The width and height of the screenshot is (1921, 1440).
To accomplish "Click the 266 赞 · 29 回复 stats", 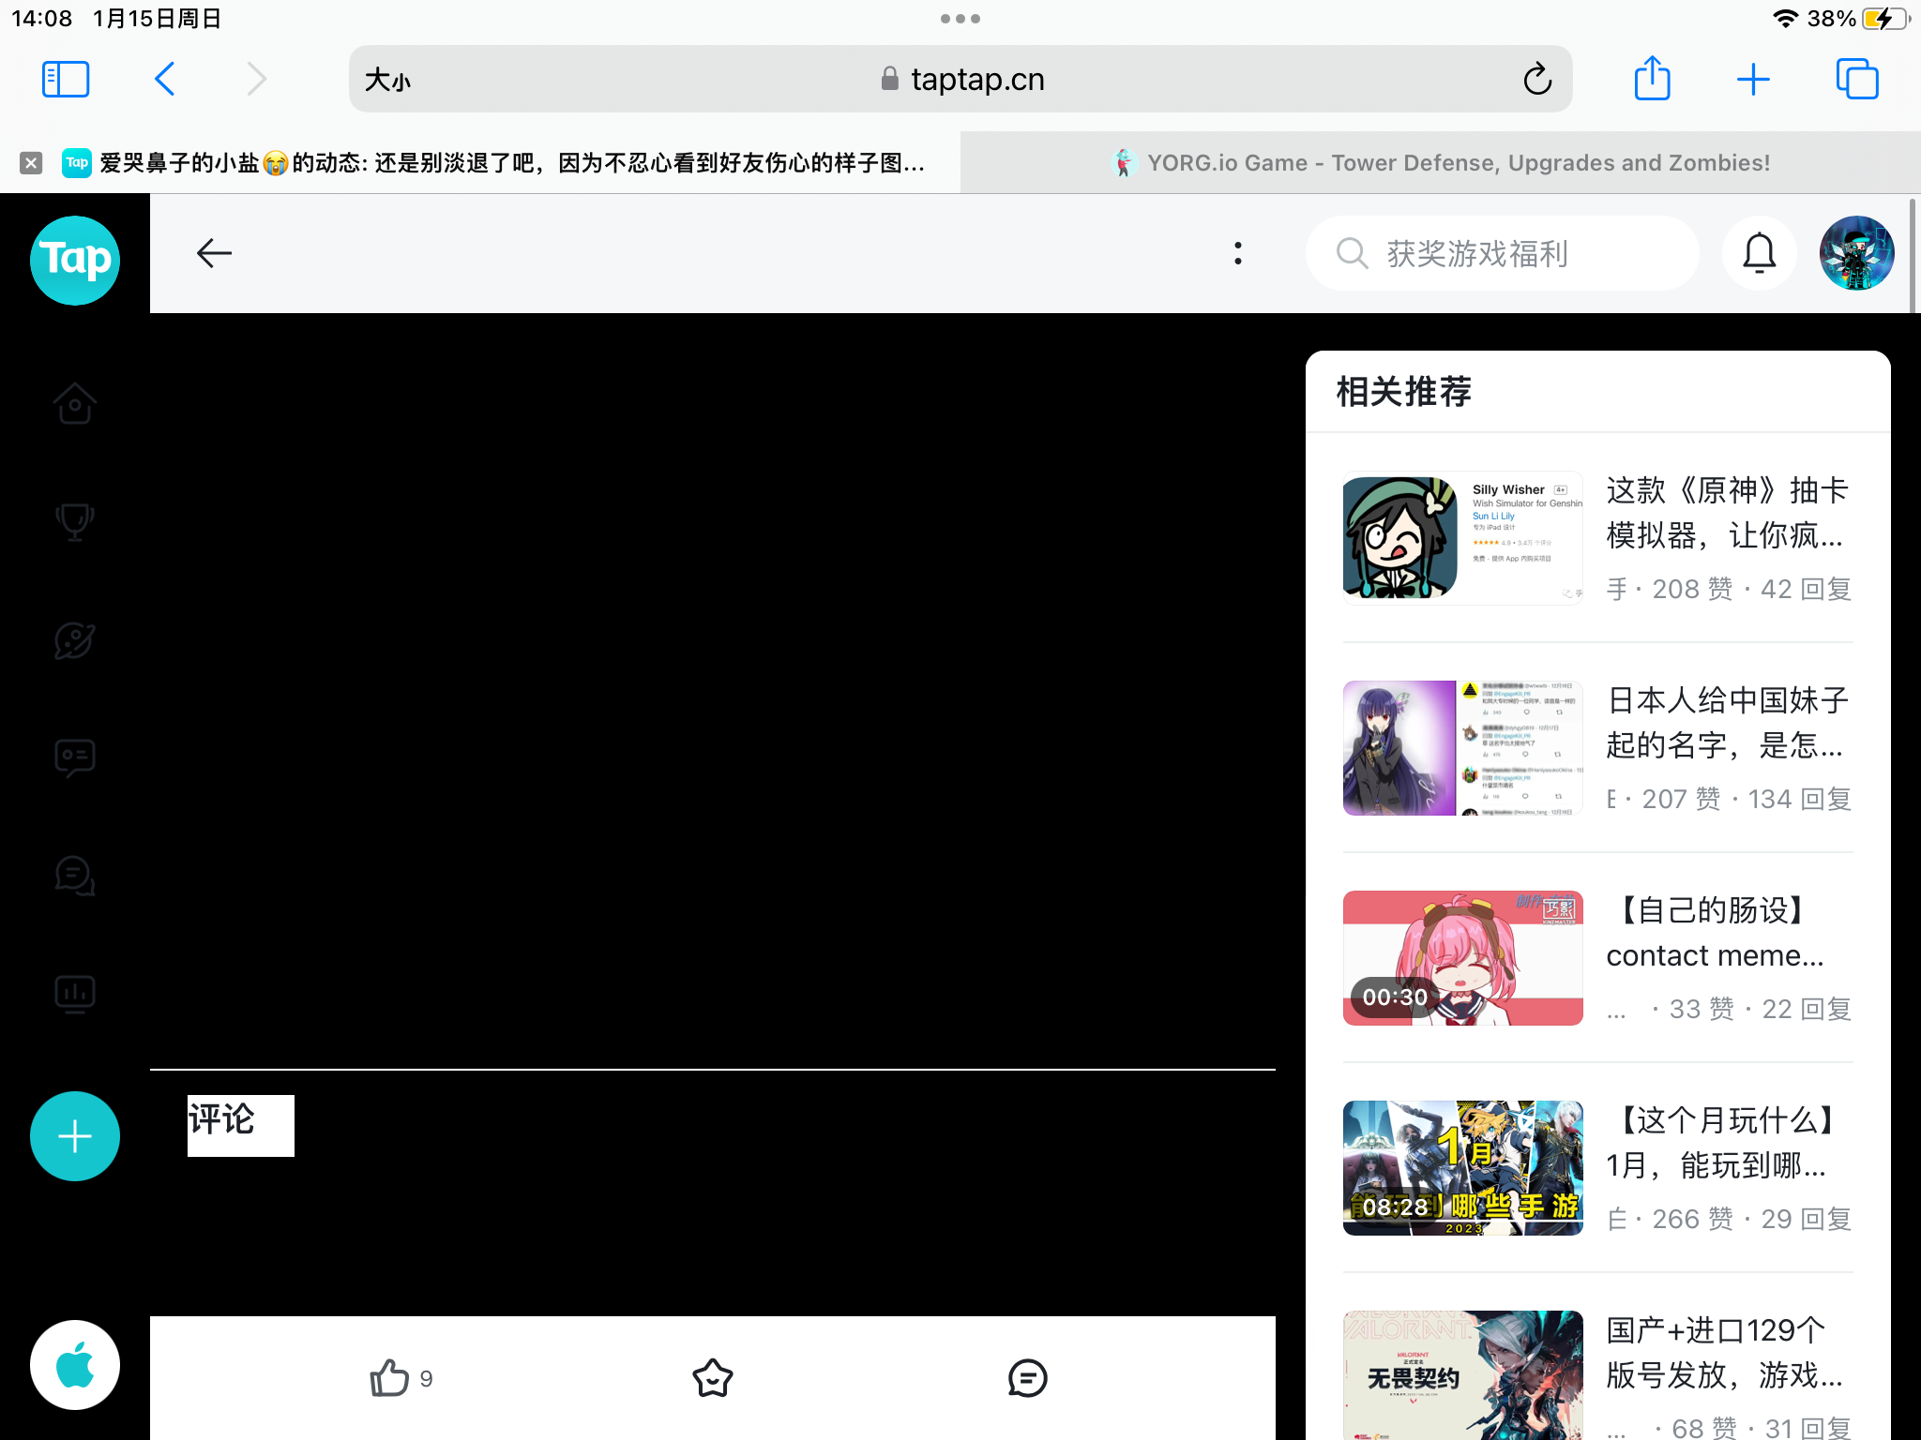I will coord(1752,1219).
